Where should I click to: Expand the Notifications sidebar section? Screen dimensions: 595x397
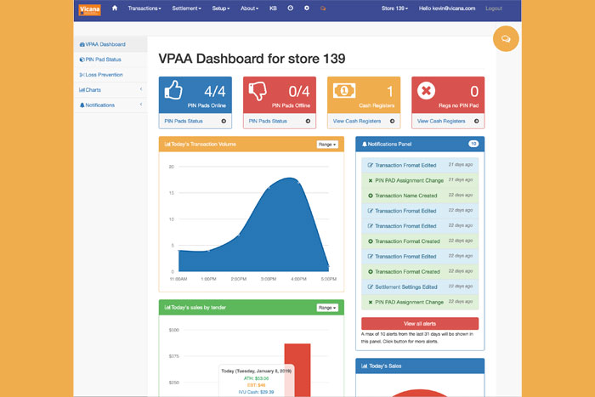pos(110,105)
